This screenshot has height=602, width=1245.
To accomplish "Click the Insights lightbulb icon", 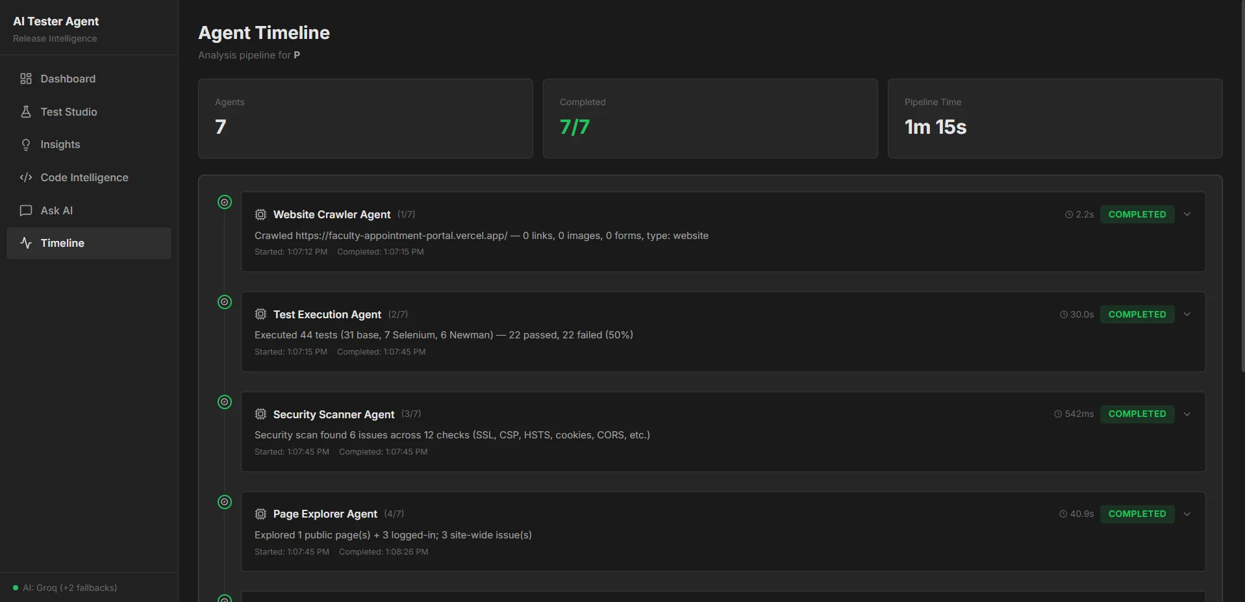I will point(26,144).
